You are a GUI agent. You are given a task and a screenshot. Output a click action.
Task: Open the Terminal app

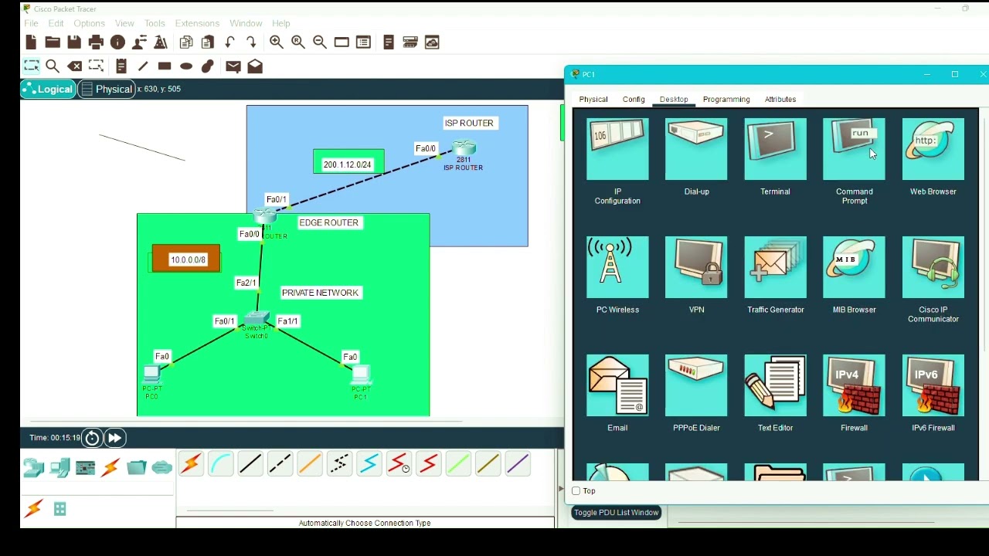coord(775,149)
